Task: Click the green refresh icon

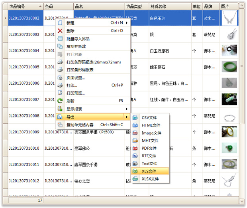Action: coord(60,101)
